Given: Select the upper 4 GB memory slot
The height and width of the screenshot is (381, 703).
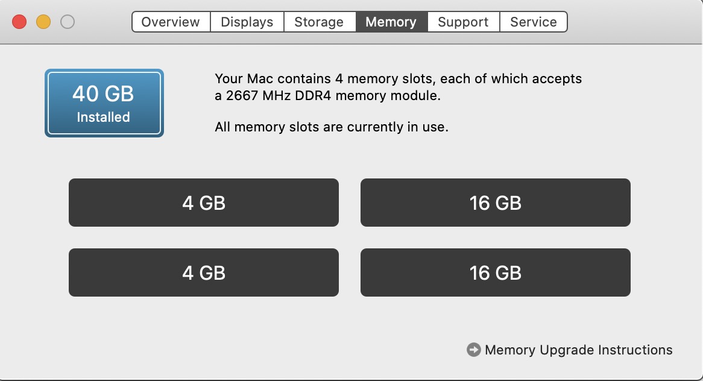Looking at the screenshot, I should 204,203.
